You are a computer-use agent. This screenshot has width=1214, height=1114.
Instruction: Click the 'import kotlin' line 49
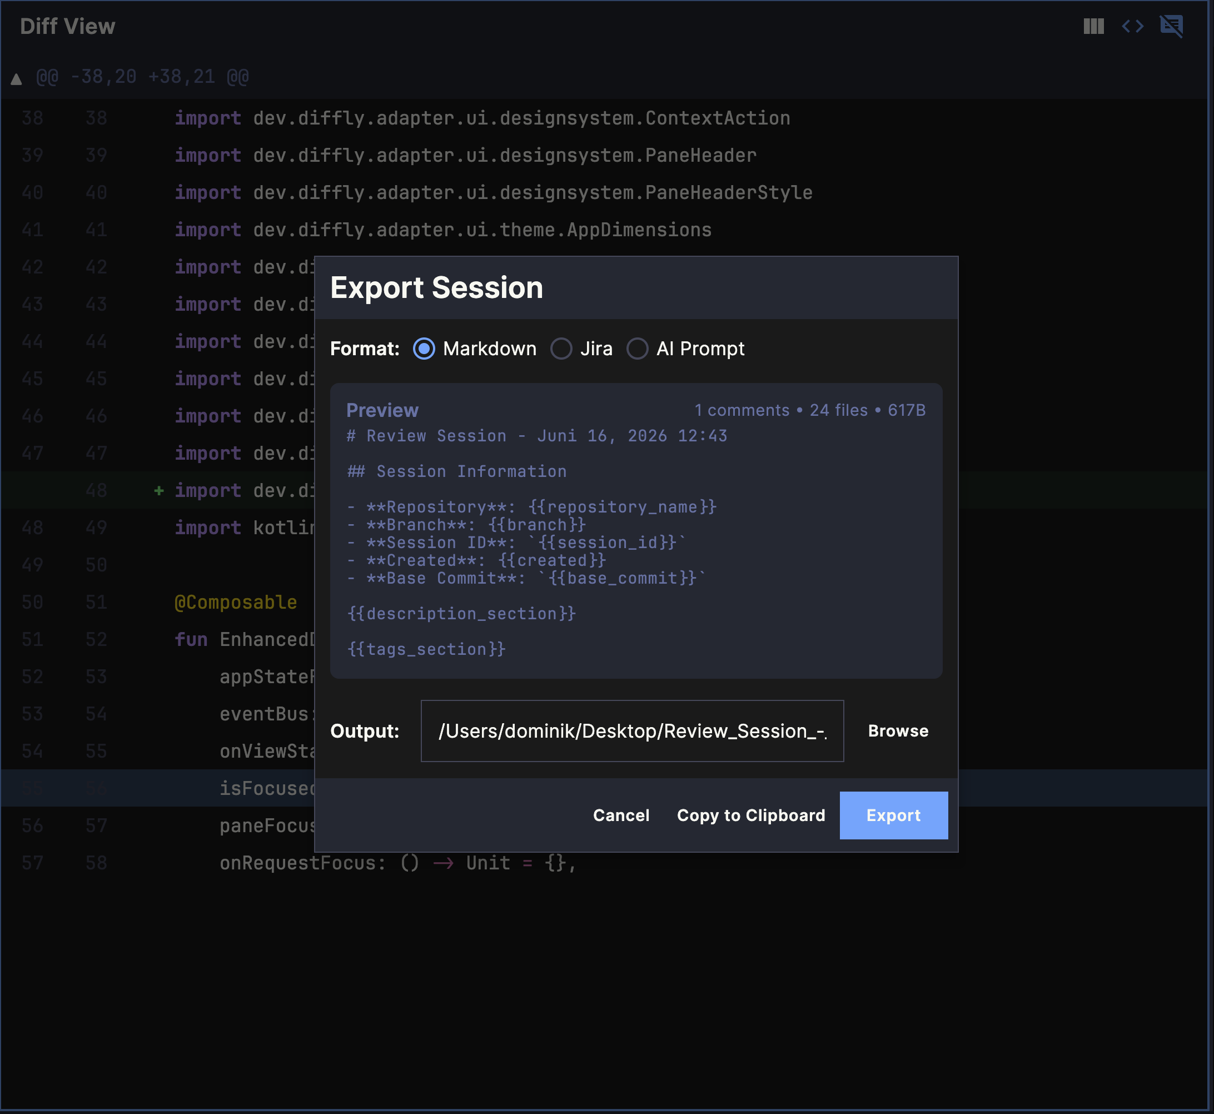click(244, 528)
